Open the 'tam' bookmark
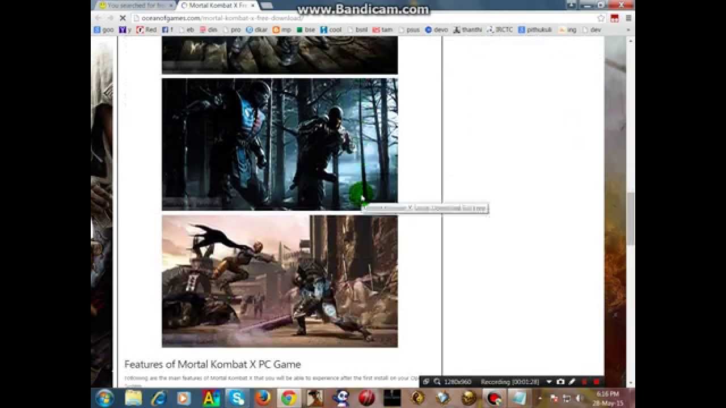This screenshot has height=408, width=726. pyautogui.click(x=383, y=29)
